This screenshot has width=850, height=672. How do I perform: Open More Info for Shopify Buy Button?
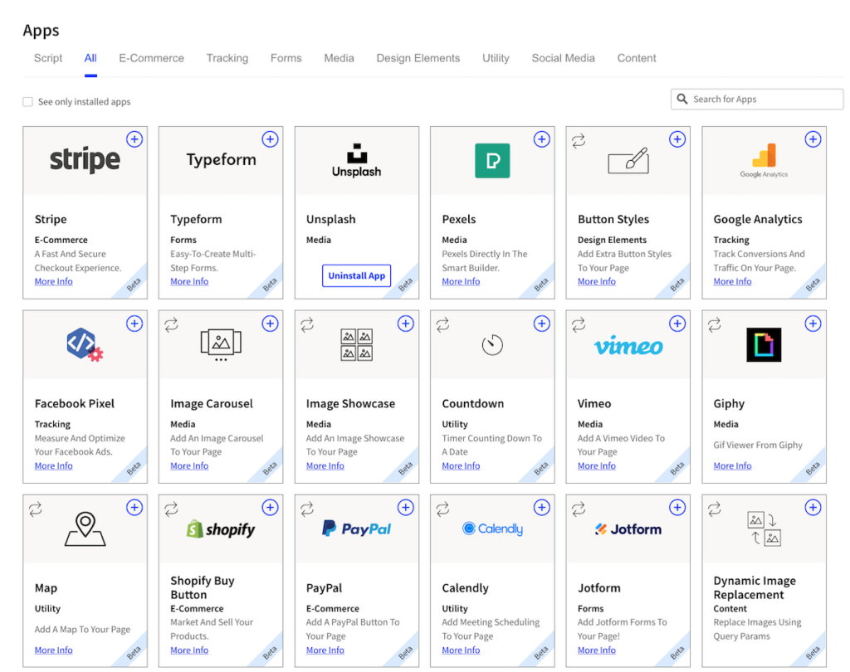[189, 650]
